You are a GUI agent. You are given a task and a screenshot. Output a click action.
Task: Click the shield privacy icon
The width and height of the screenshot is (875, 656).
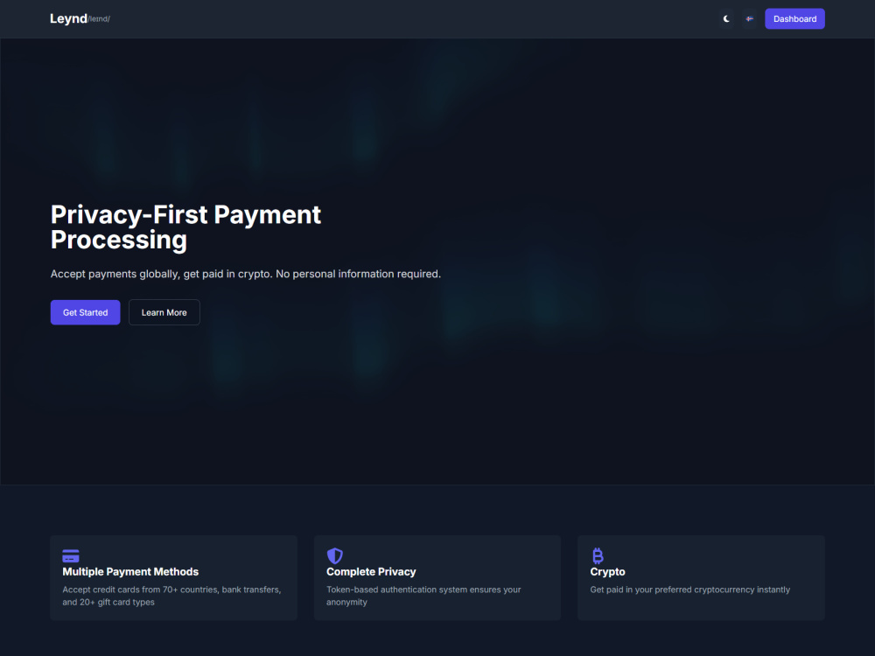[335, 555]
